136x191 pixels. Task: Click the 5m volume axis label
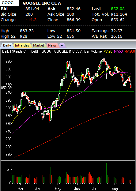9,170
